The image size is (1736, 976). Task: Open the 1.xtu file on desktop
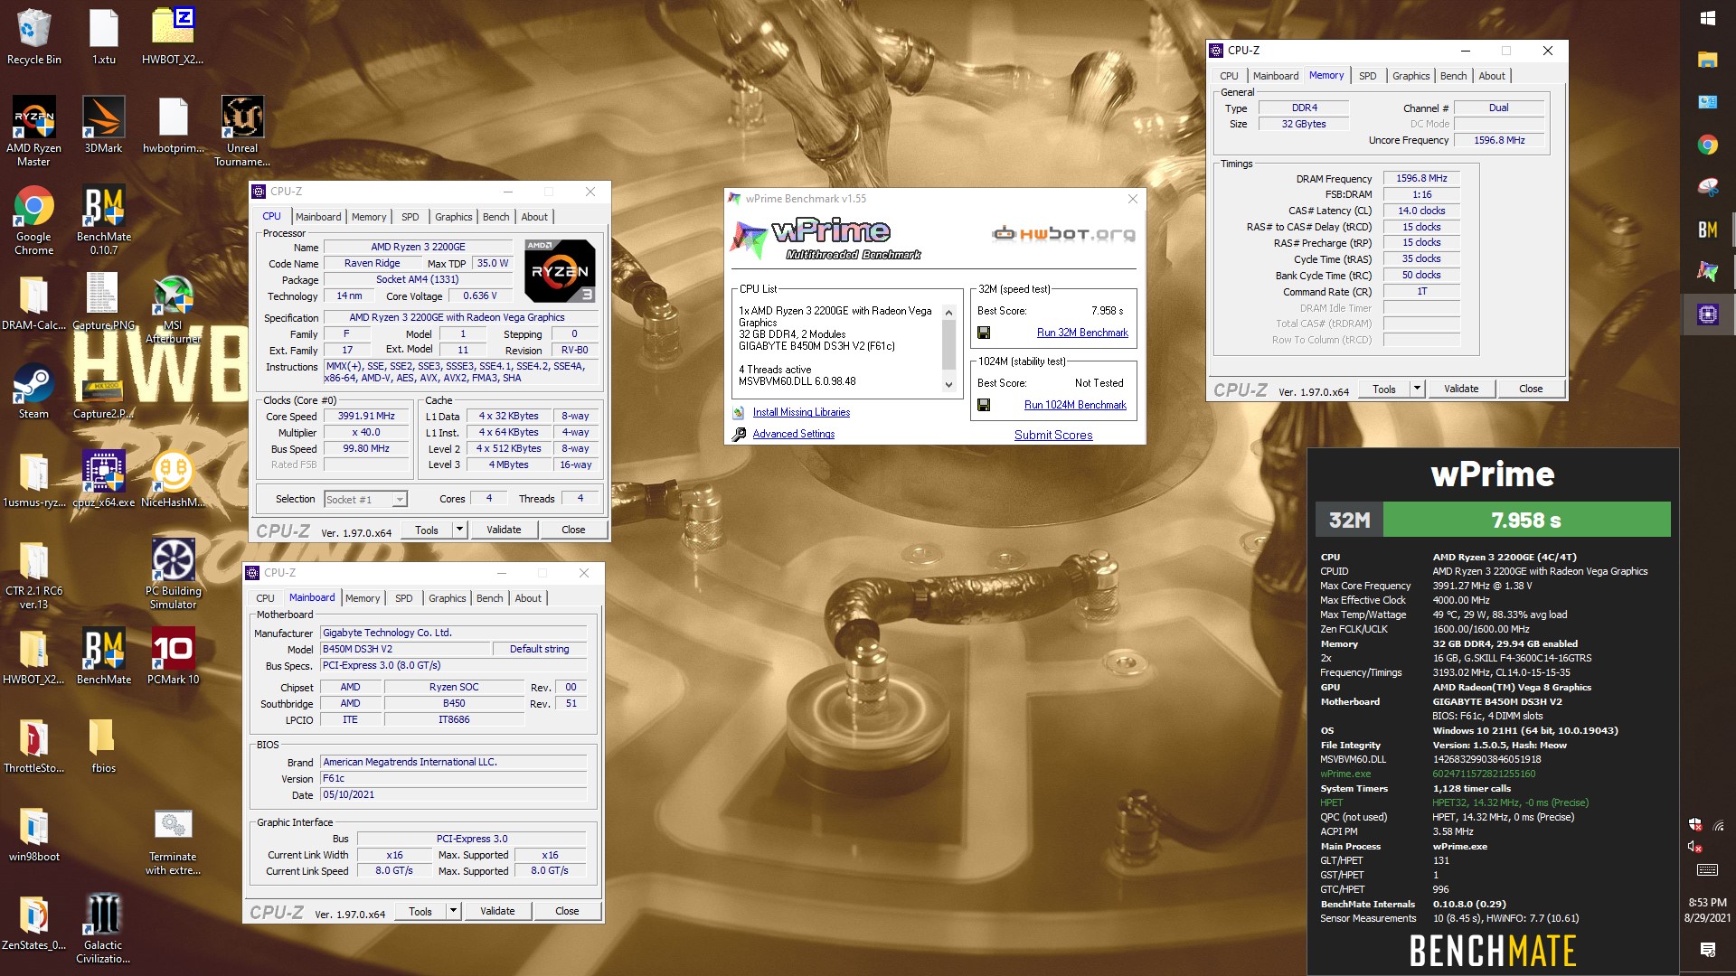103,36
